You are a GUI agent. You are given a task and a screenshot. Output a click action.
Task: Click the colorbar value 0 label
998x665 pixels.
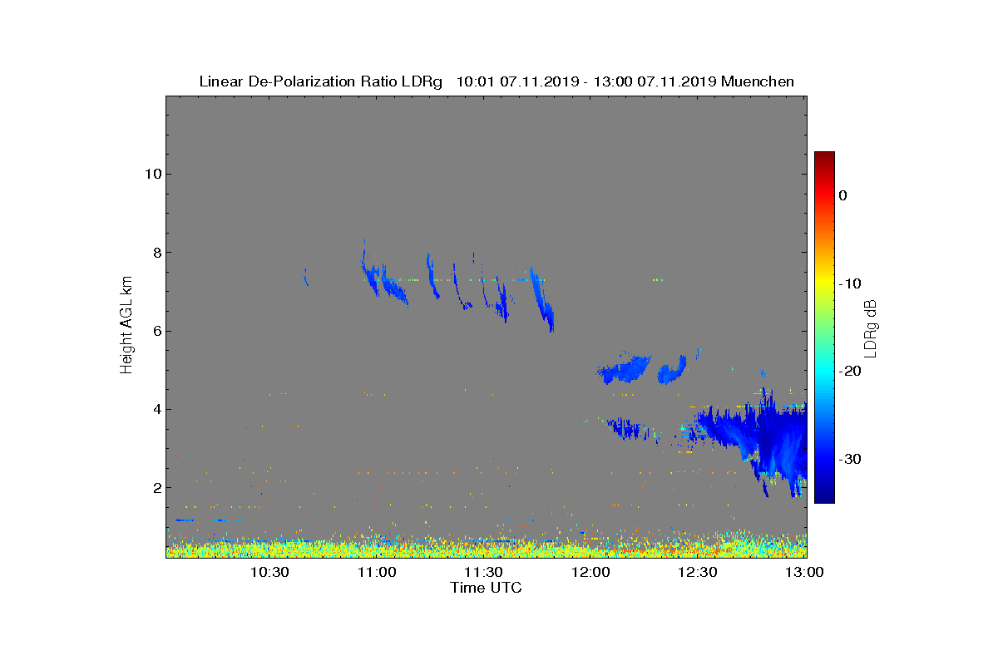tap(842, 195)
